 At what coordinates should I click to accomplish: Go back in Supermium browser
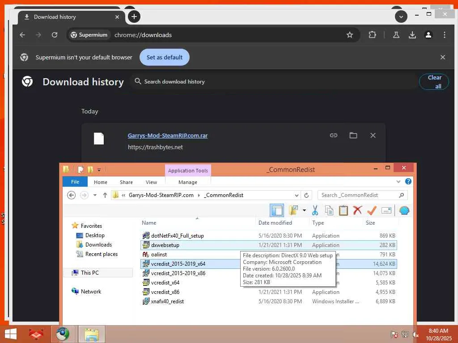point(22,35)
